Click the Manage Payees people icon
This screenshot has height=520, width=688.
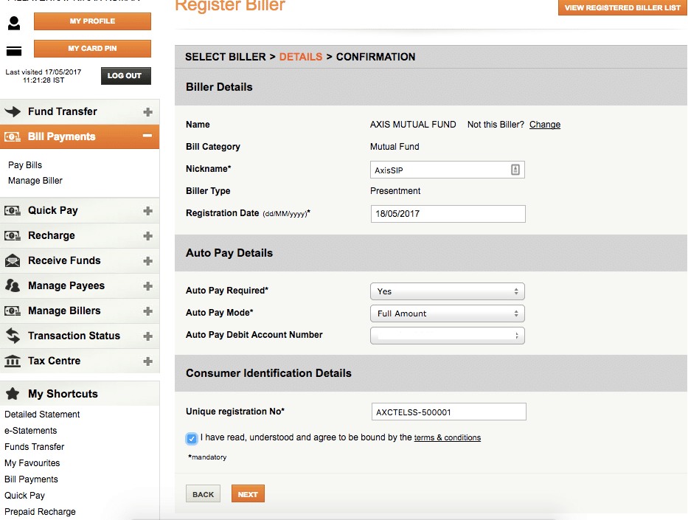pyautogui.click(x=13, y=286)
